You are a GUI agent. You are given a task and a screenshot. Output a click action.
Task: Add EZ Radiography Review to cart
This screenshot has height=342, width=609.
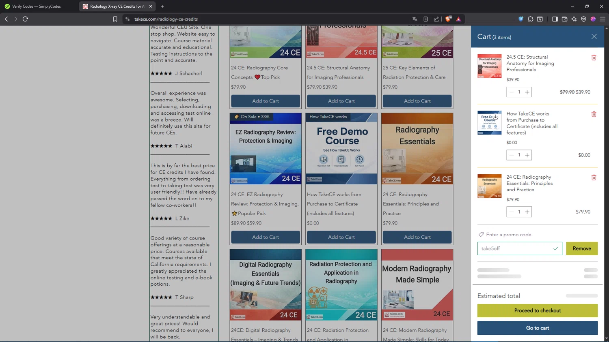coord(266,237)
